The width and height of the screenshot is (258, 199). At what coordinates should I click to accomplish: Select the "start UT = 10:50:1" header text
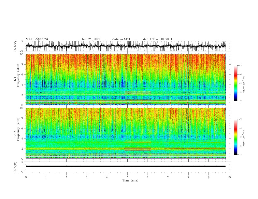(157, 39)
